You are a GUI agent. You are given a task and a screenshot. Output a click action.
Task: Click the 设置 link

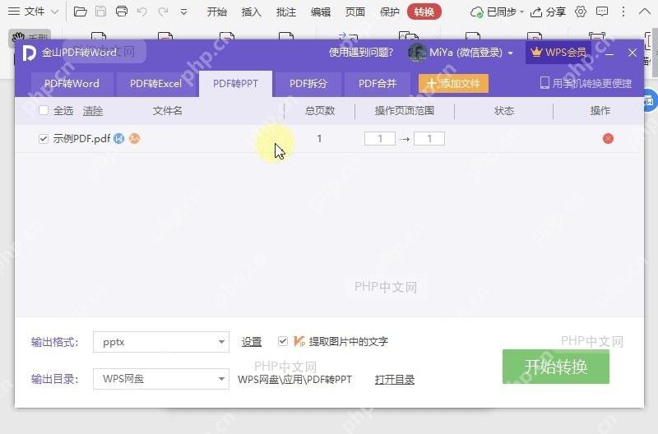click(252, 342)
